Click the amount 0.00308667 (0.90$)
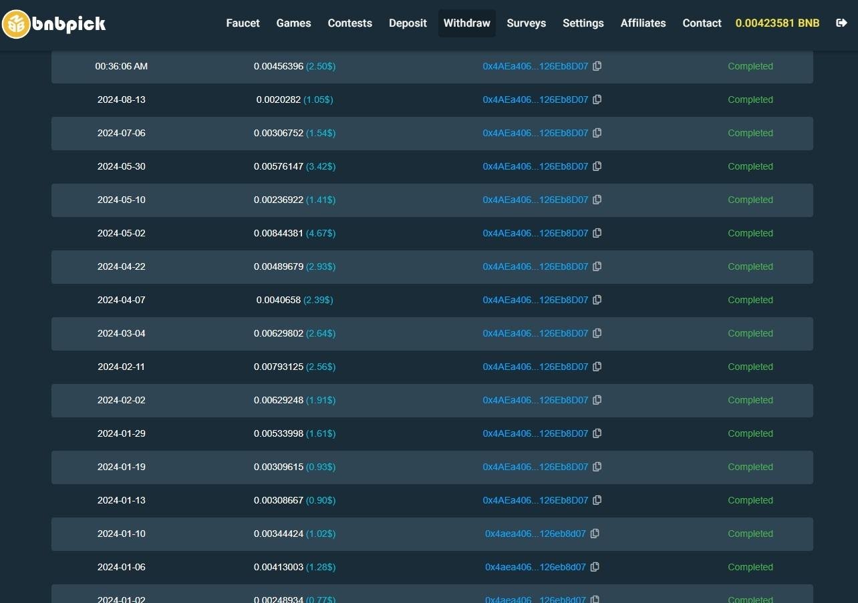The height and width of the screenshot is (603, 858). click(x=295, y=500)
